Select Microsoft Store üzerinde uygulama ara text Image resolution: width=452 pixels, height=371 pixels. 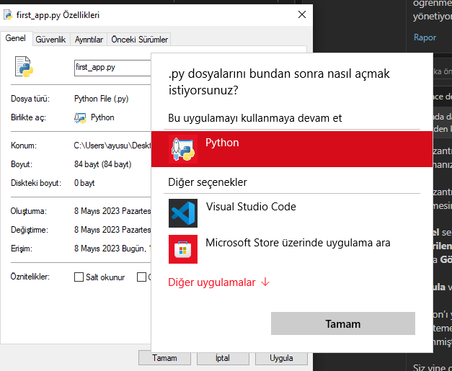pos(298,243)
